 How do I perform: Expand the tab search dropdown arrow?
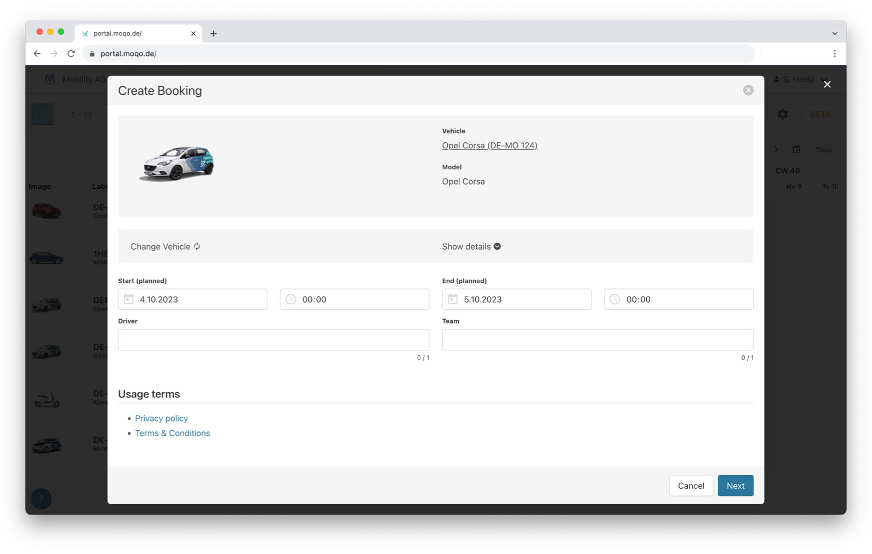tap(834, 33)
